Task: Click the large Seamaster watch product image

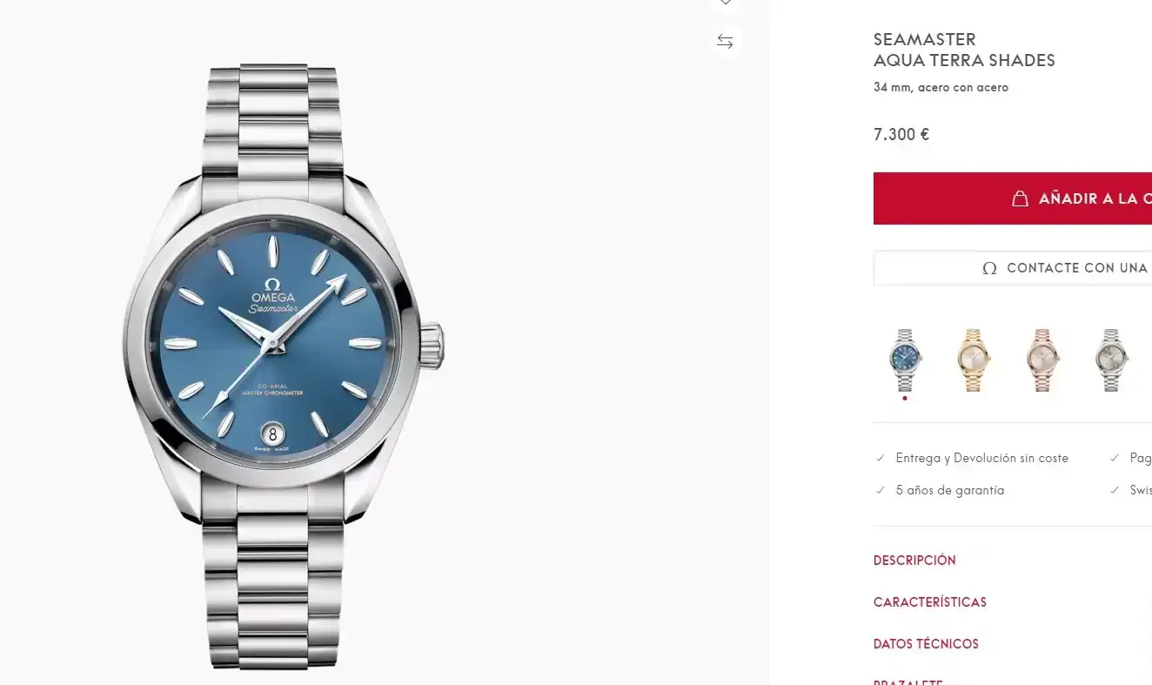Action: coord(283,366)
